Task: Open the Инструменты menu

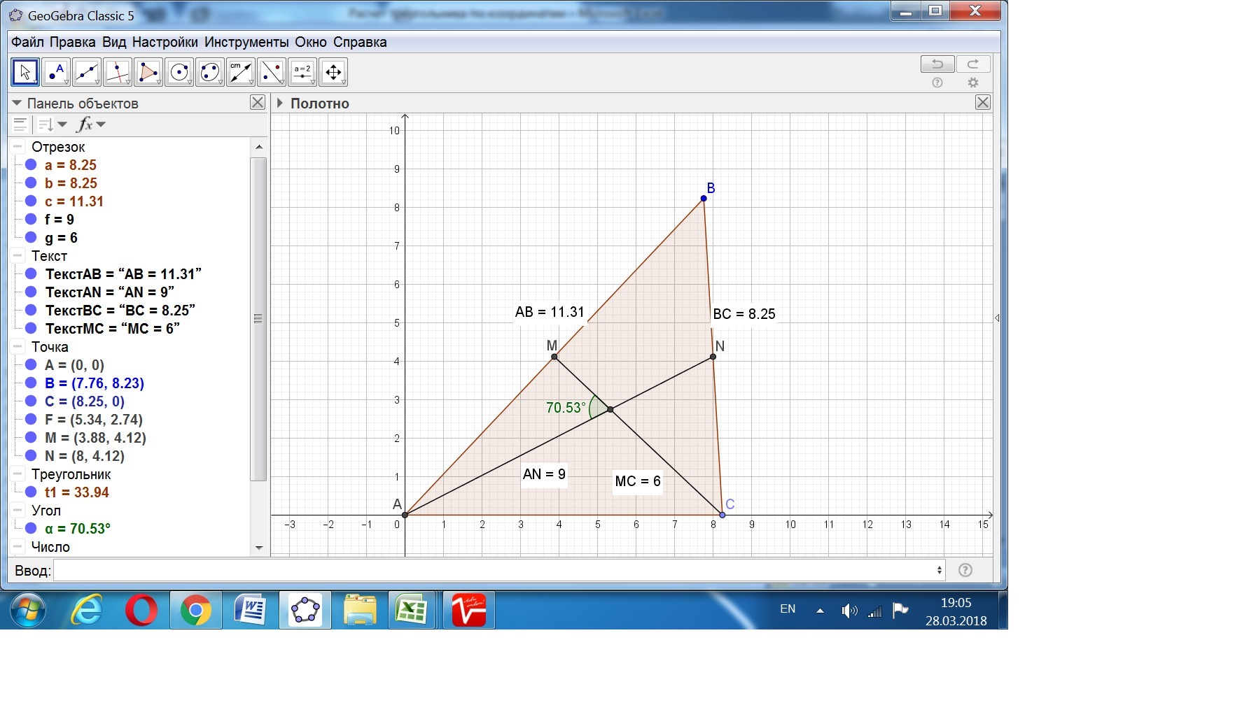Action: [x=246, y=42]
